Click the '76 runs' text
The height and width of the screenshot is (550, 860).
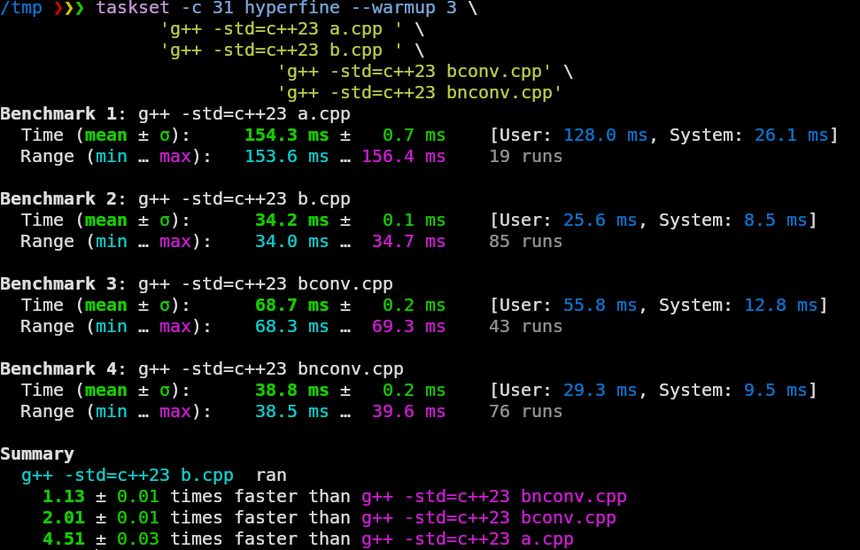tap(525, 412)
